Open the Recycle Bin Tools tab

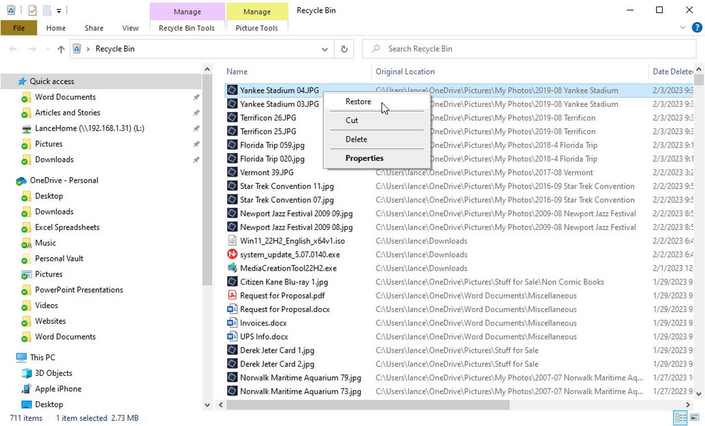point(187,28)
